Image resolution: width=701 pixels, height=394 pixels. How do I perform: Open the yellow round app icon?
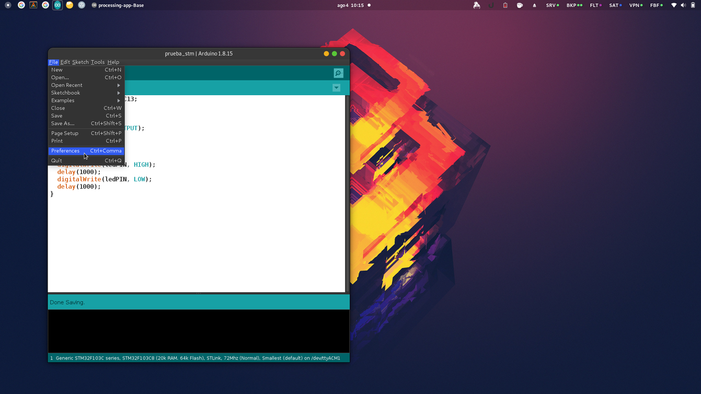point(70,5)
